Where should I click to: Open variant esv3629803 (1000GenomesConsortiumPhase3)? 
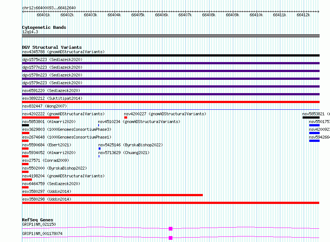click(67, 129)
